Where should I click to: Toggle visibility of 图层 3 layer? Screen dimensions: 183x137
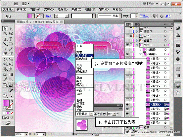(127, 31)
